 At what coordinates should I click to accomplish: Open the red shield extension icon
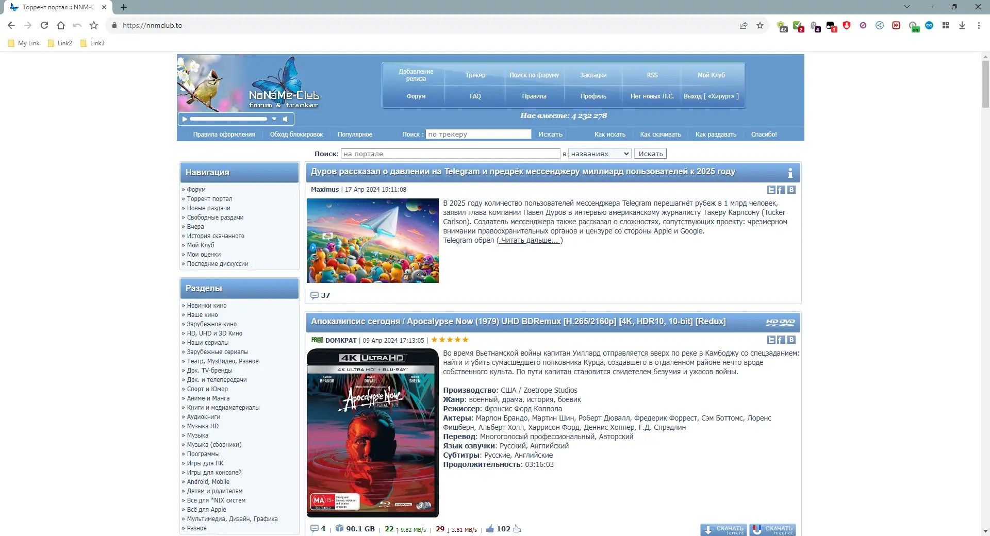[847, 25]
